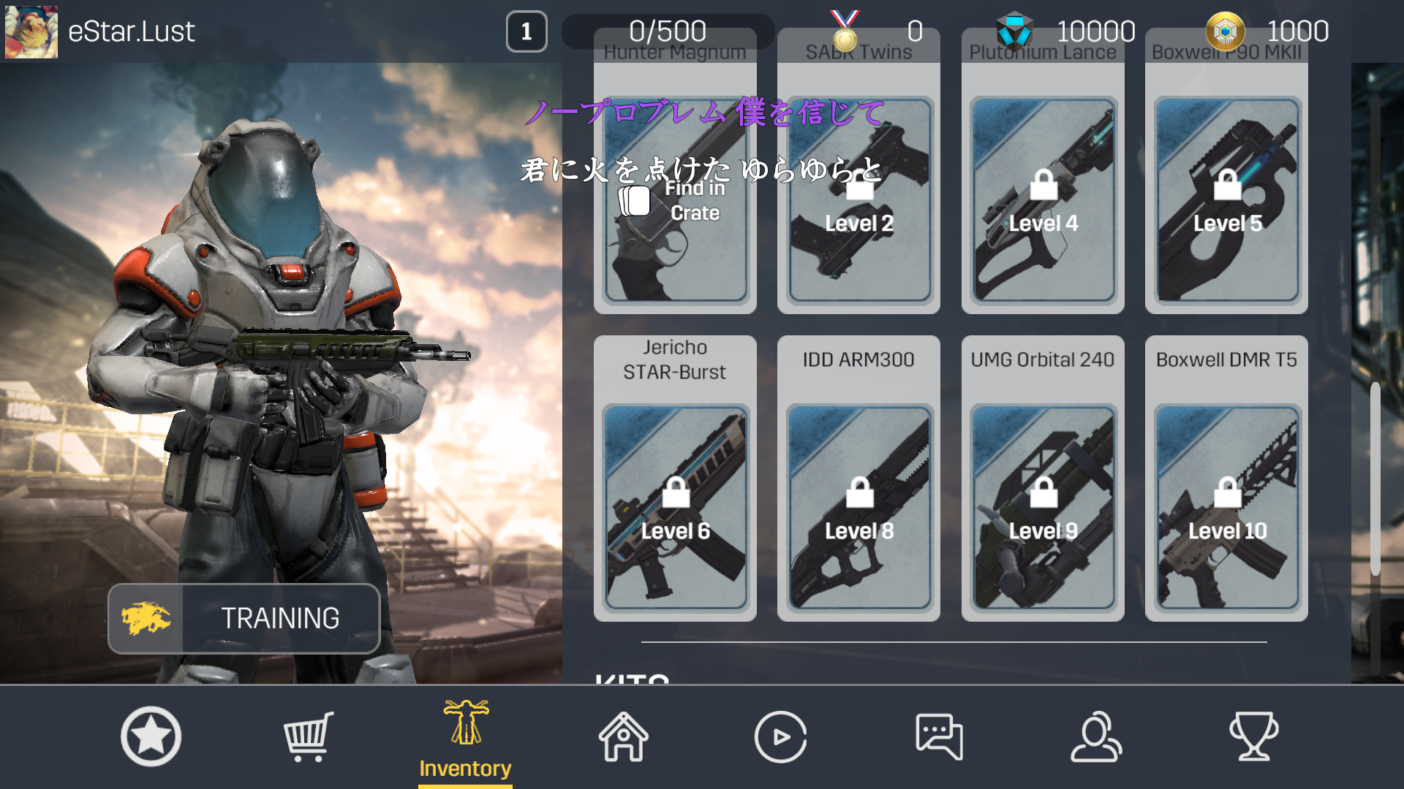Click the 0/500 experience progress bar
This screenshot has width=1404, height=789.
pos(668,31)
